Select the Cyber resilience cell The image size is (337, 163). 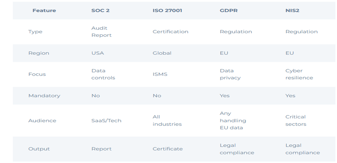(299, 74)
